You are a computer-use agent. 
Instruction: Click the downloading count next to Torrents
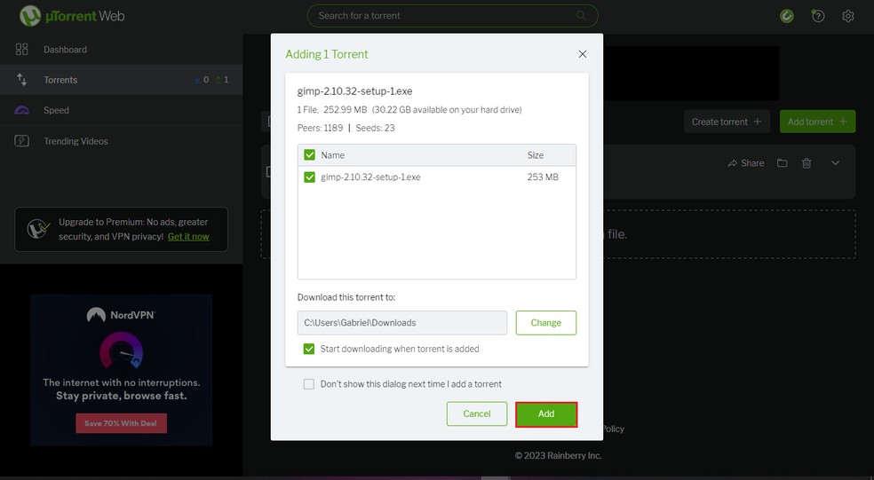[202, 80]
